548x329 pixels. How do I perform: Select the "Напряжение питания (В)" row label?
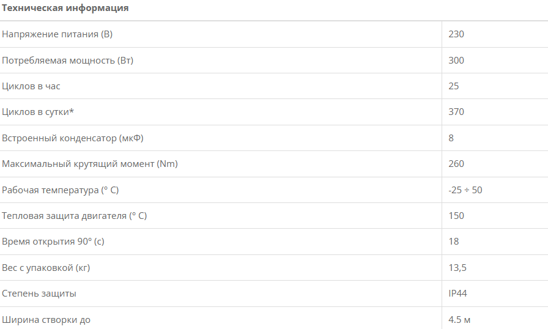(57, 34)
